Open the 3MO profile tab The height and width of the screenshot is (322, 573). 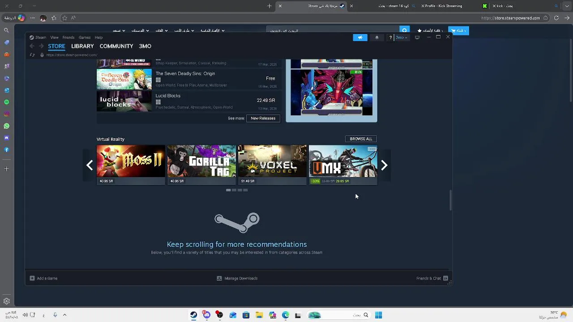[145, 46]
